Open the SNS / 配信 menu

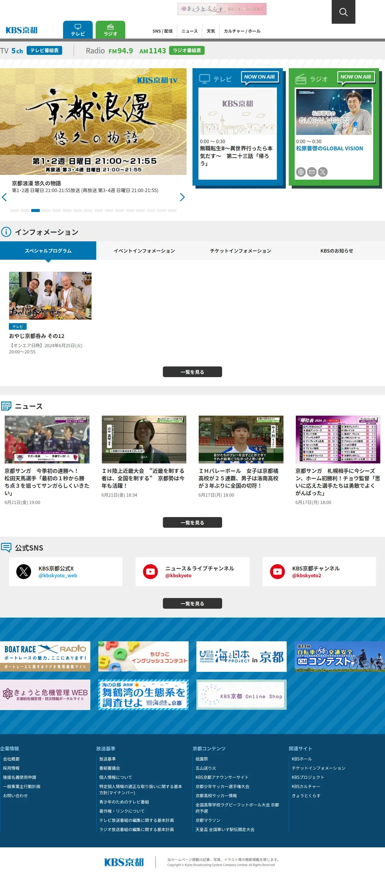pos(162,31)
